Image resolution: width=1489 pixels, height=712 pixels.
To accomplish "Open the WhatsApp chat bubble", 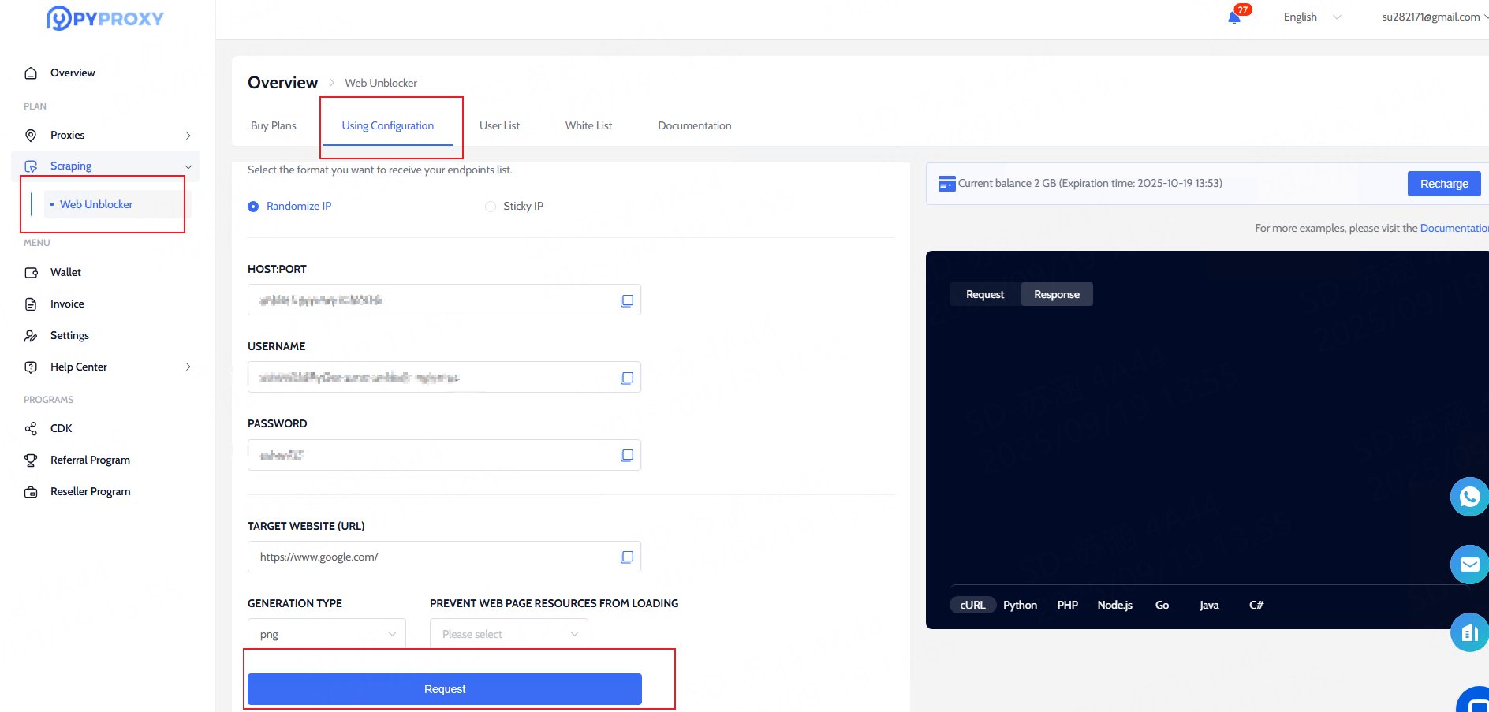I will pyautogui.click(x=1469, y=497).
